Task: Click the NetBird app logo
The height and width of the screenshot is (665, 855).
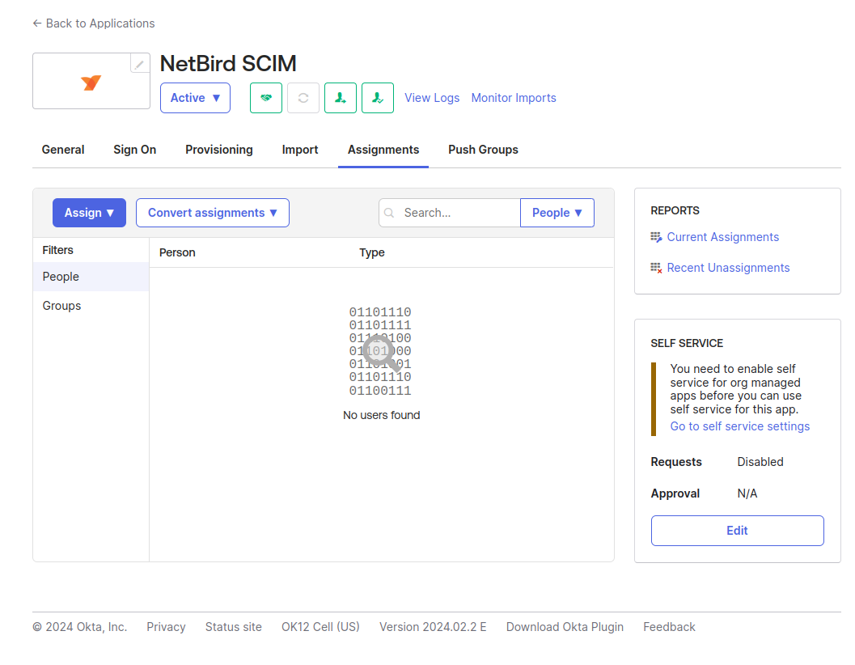Action: 91,83
